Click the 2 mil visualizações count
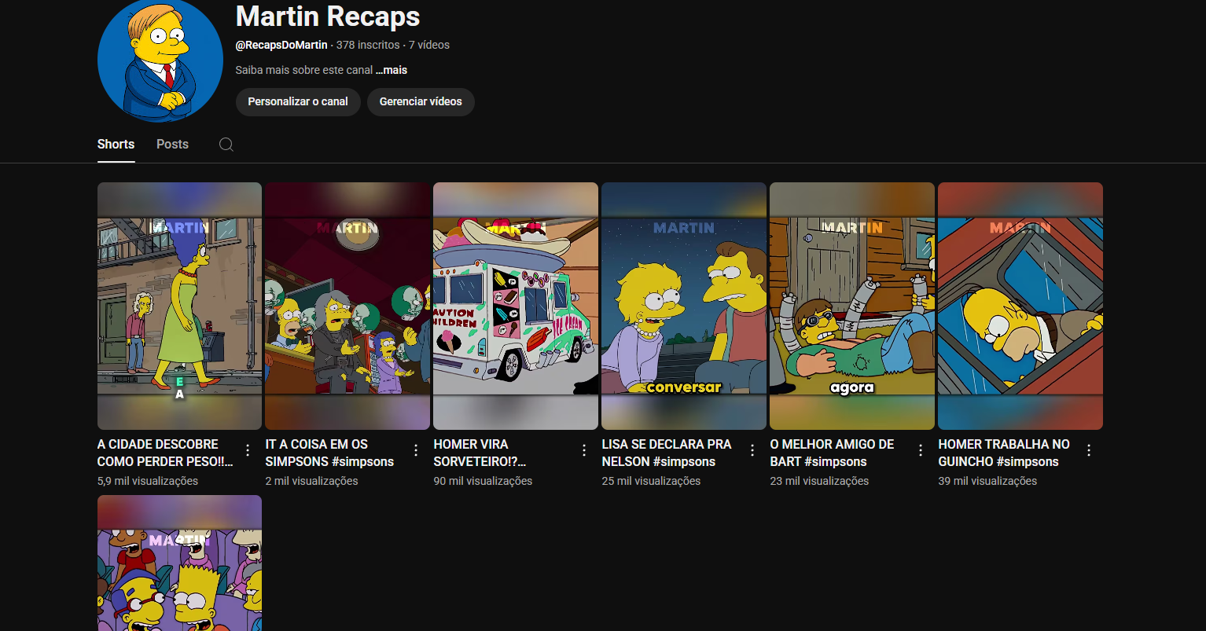Image resolution: width=1206 pixels, height=631 pixels. click(312, 481)
